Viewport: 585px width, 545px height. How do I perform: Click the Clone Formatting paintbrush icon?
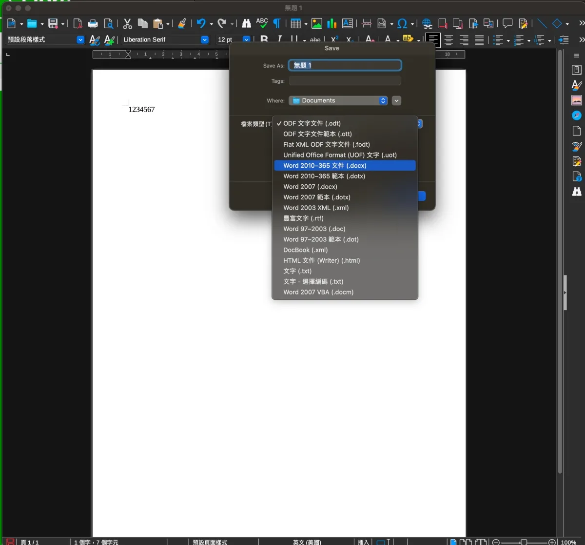[x=182, y=23]
